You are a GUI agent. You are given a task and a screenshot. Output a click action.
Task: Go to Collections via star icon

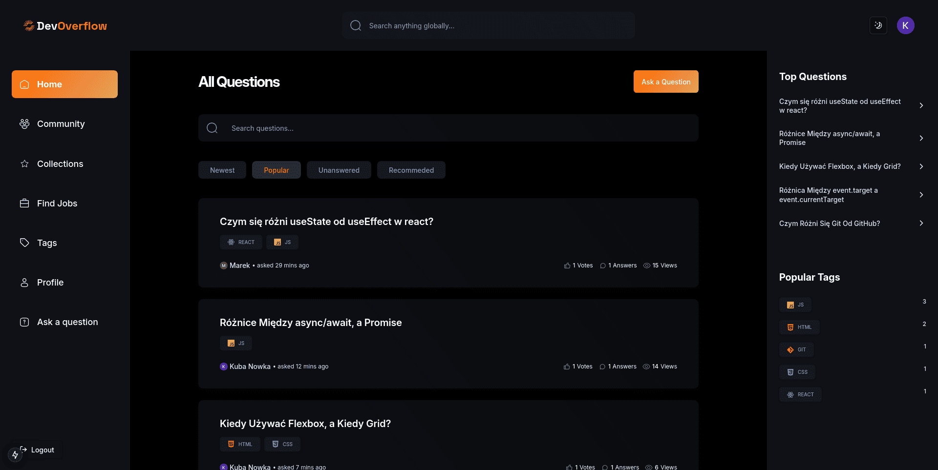pos(24,164)
